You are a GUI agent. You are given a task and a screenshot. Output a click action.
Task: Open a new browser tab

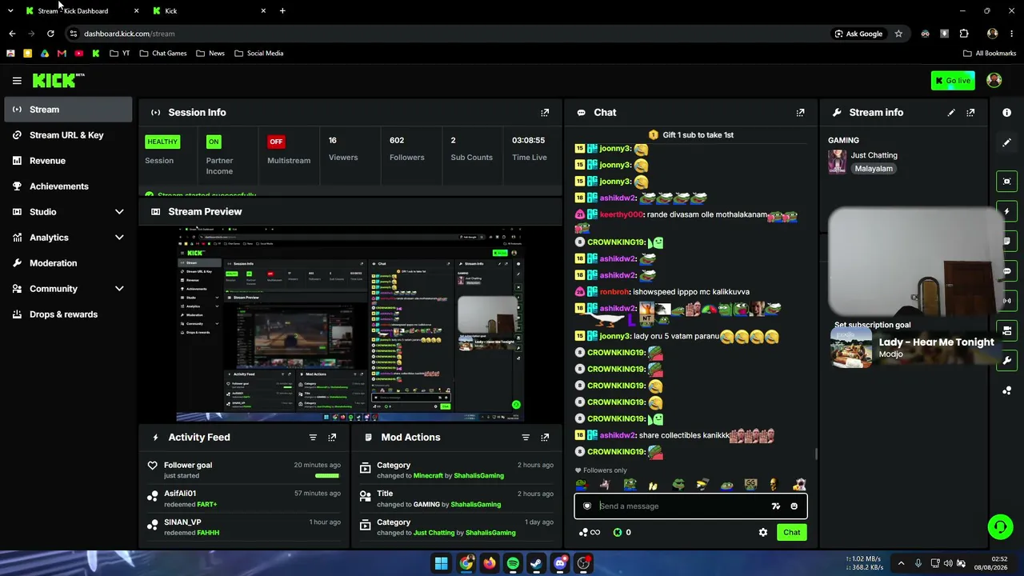coord(282,11)
